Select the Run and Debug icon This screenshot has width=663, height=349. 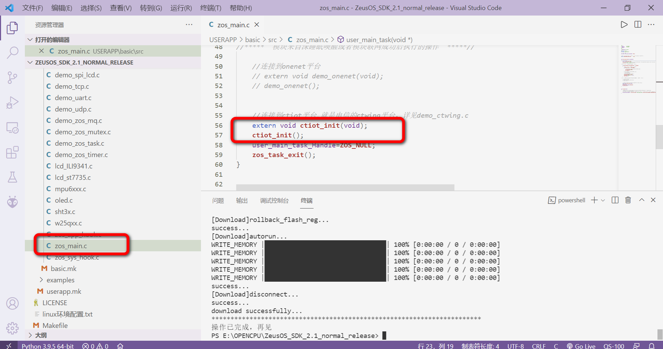12,102
